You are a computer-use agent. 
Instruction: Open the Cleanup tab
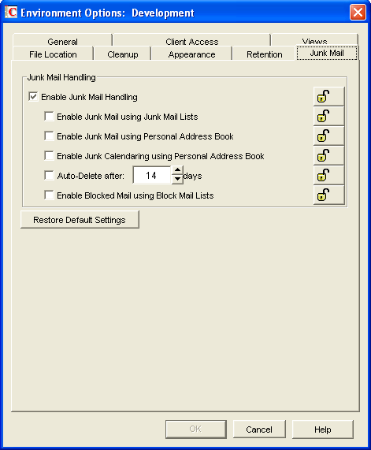coord(123,54)
